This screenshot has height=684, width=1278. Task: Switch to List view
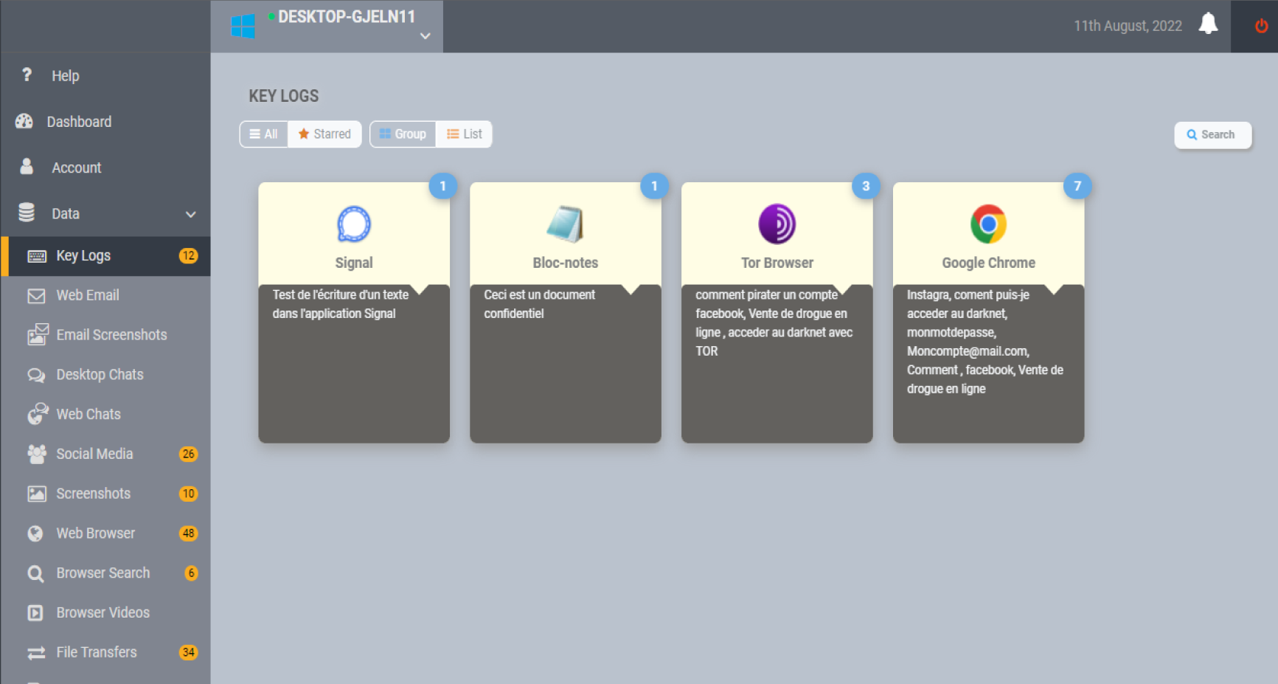coord(464,134)
